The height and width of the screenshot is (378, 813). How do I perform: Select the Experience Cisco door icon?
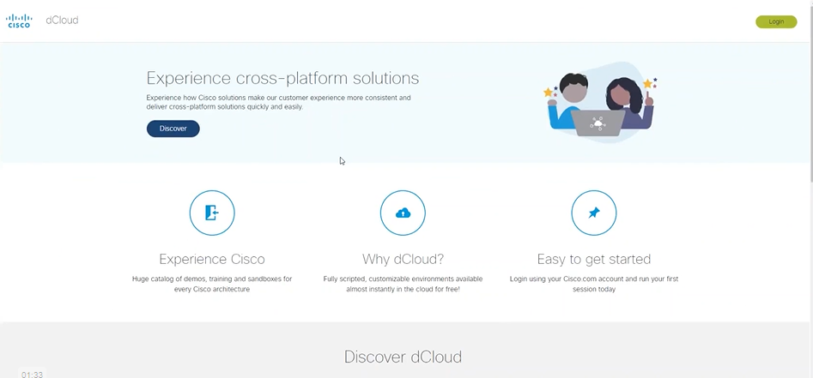tap(212, 213)
